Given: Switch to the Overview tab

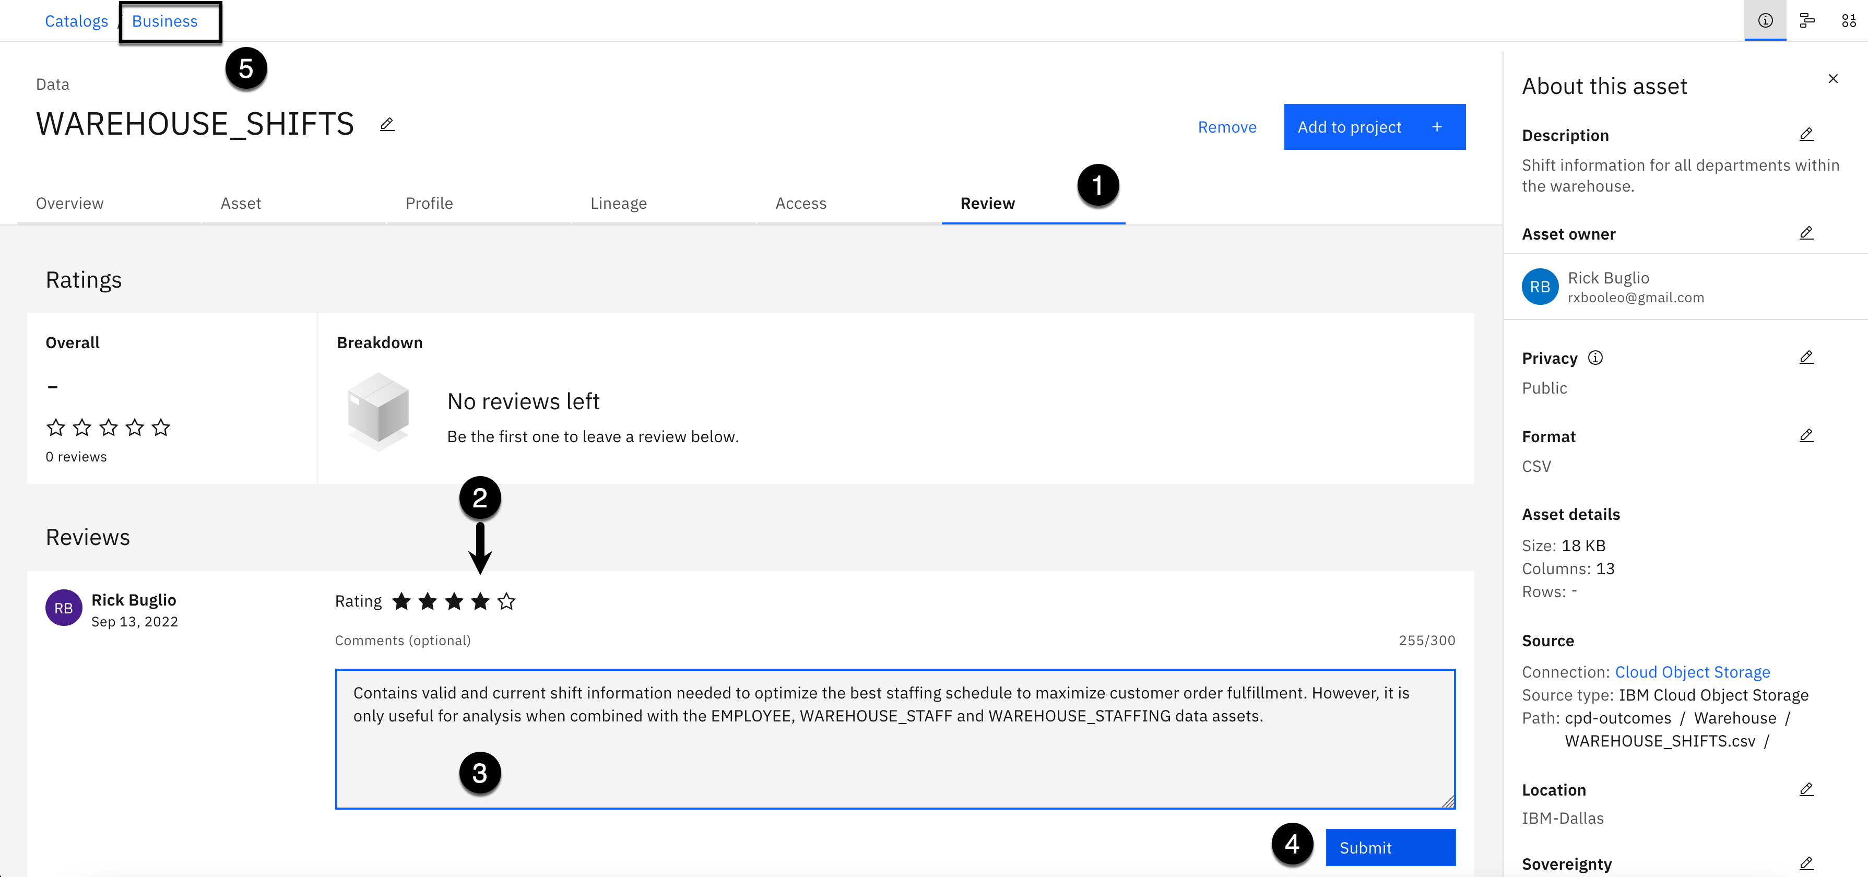Looking at the screenshot, I should pos(69,204).
